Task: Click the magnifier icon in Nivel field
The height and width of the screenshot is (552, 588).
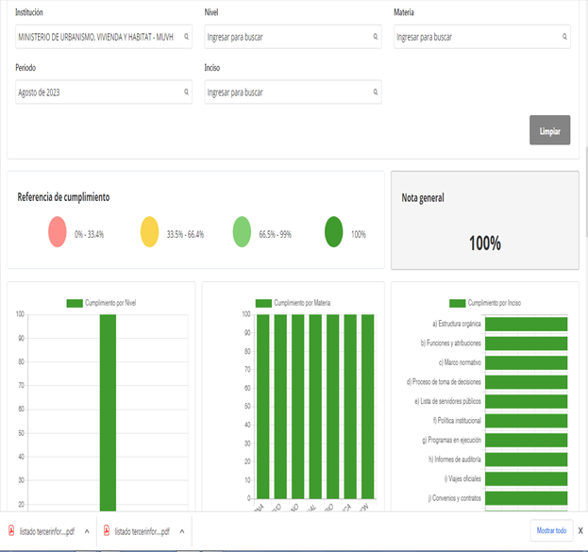Action: tap(376, 37)
